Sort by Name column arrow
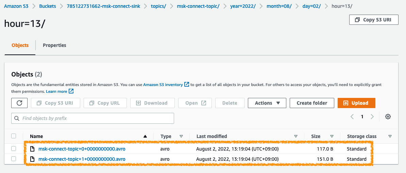This screenshot has height=173, width=406. [145, 136]
